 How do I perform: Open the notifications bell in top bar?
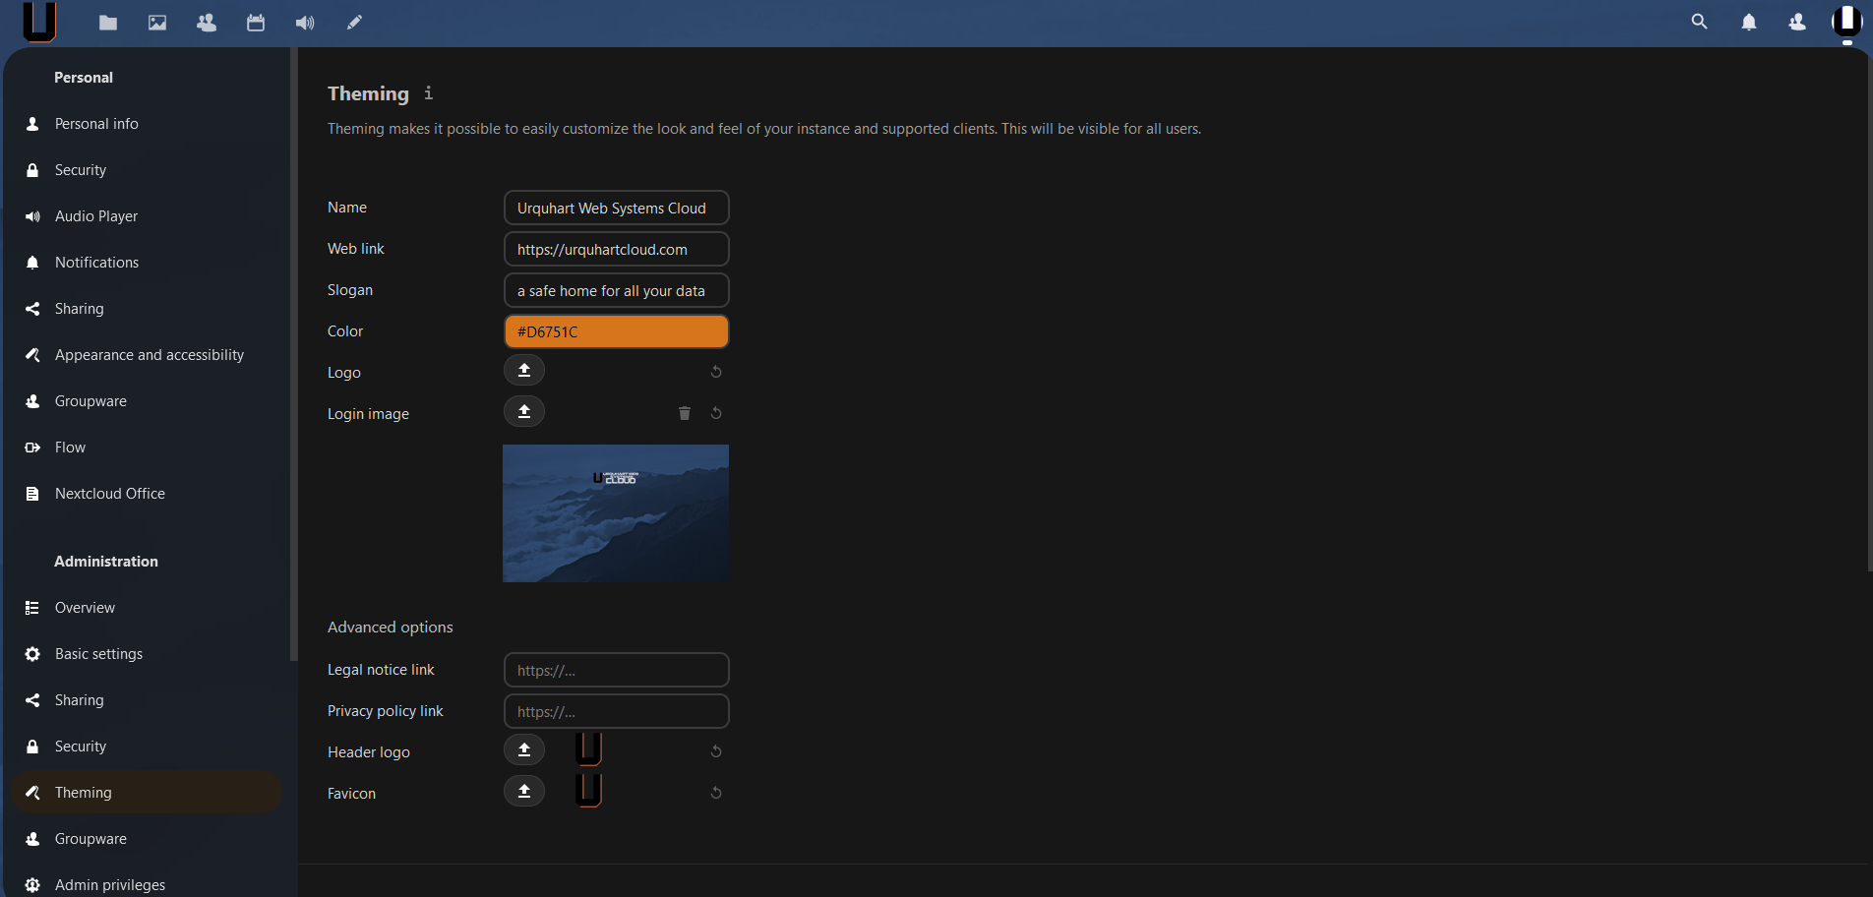pyautogui.click(x=1748, y=22)
